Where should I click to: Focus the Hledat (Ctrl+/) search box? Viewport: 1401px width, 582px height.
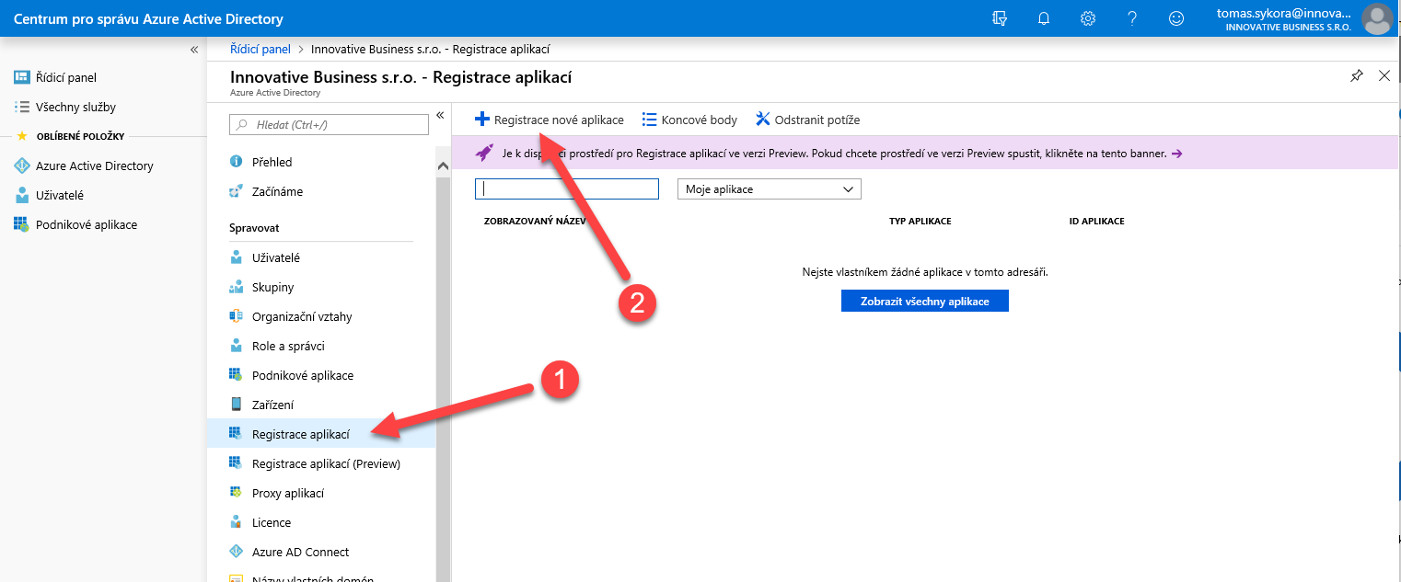(x=329, y=124)
